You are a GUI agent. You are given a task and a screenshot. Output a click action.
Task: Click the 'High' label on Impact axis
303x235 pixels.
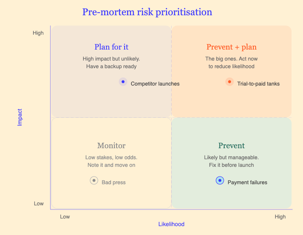click(38, 33)
